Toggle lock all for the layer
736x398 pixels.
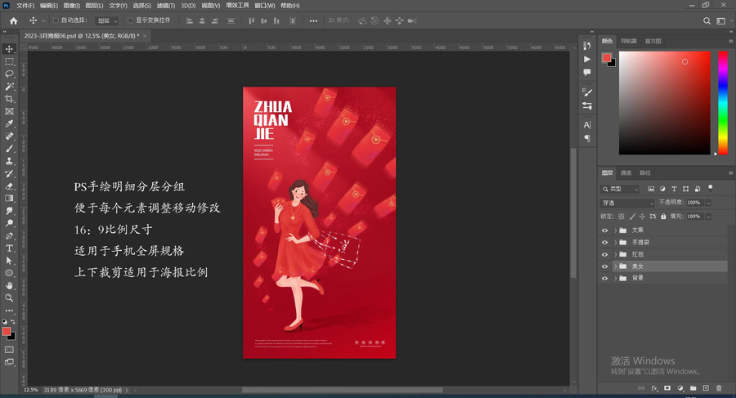(663, 217)
